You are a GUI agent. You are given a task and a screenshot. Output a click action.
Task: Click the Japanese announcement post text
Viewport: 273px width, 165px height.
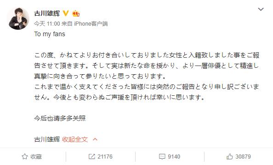[147, 76]
